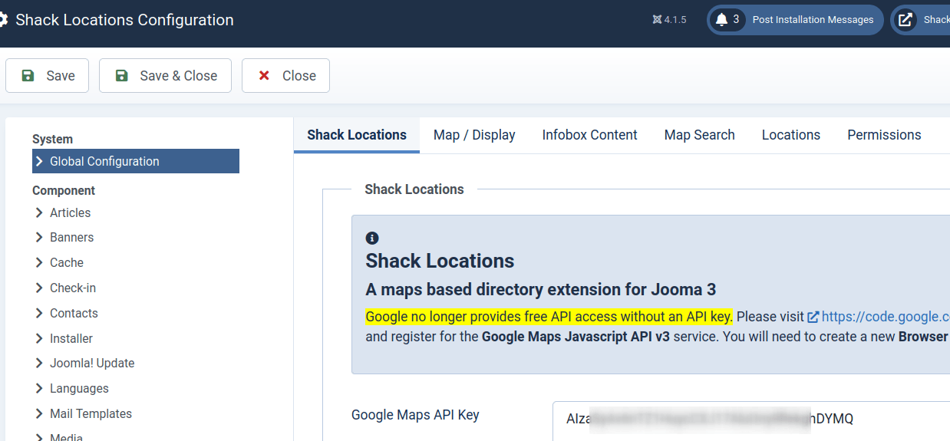Viewport: 950px width, 441px height.
Task: Select the Locations tab
Action: click(790, 135)
